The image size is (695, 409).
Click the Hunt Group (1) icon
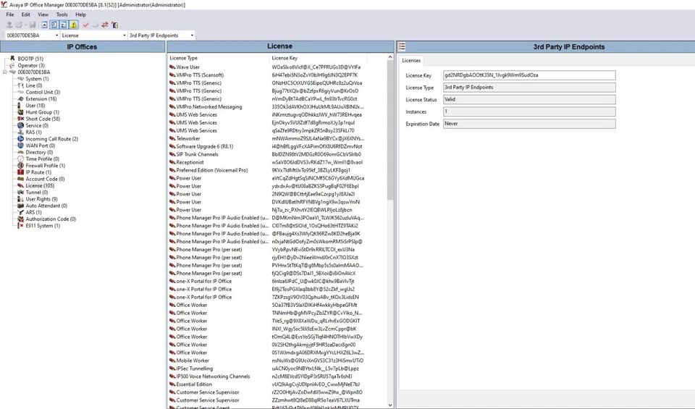pos(20,111)
